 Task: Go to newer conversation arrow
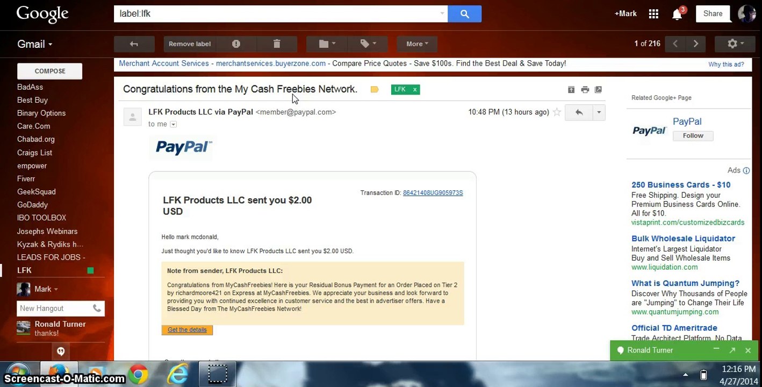[x=675, y=44]
